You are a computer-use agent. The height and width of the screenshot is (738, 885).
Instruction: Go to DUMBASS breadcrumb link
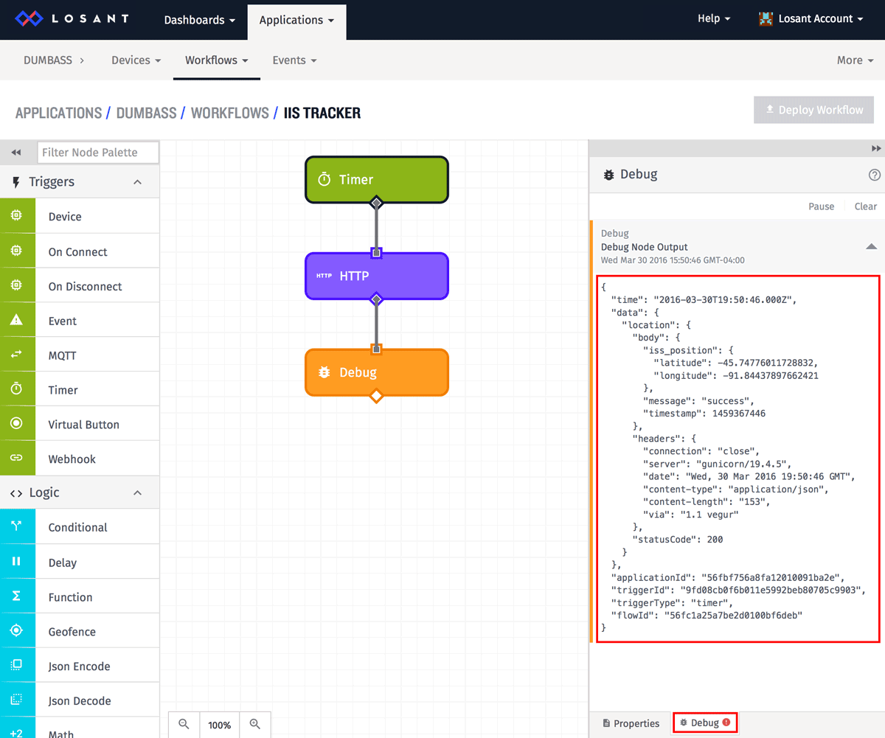147,113
